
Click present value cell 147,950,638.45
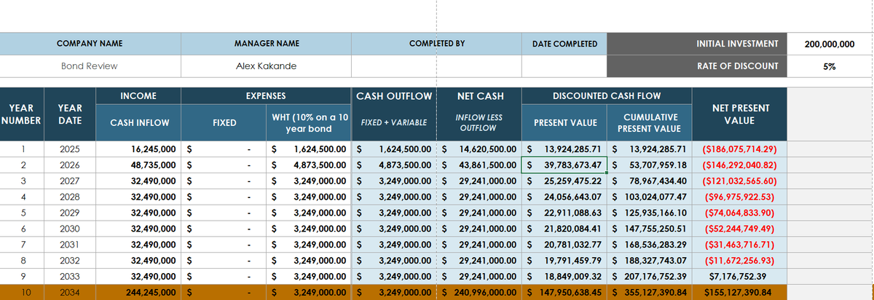pos(564,292)
